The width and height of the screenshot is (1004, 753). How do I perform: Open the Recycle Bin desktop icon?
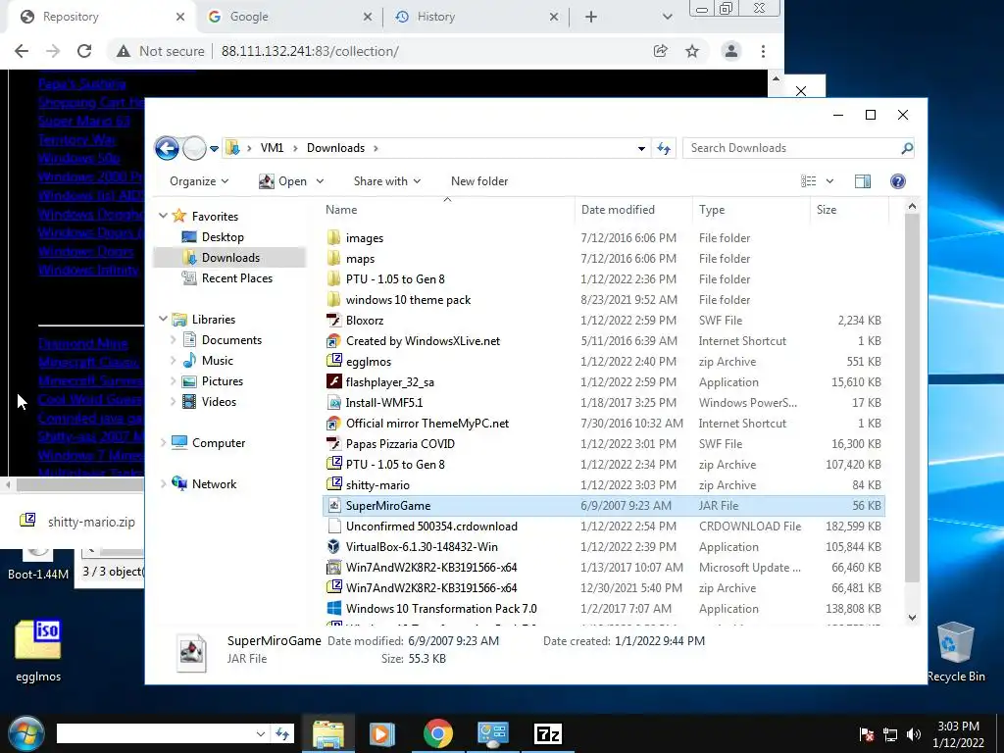956,652
